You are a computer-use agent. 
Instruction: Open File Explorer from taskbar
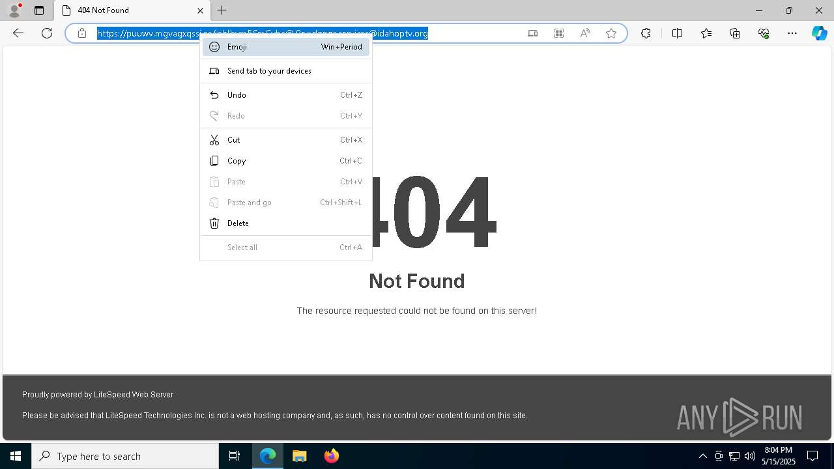[x=300, y=456]
